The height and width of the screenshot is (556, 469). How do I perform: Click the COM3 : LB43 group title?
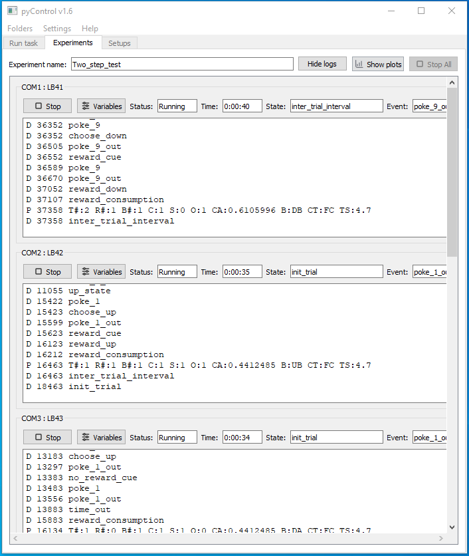(x=42, y=418)
